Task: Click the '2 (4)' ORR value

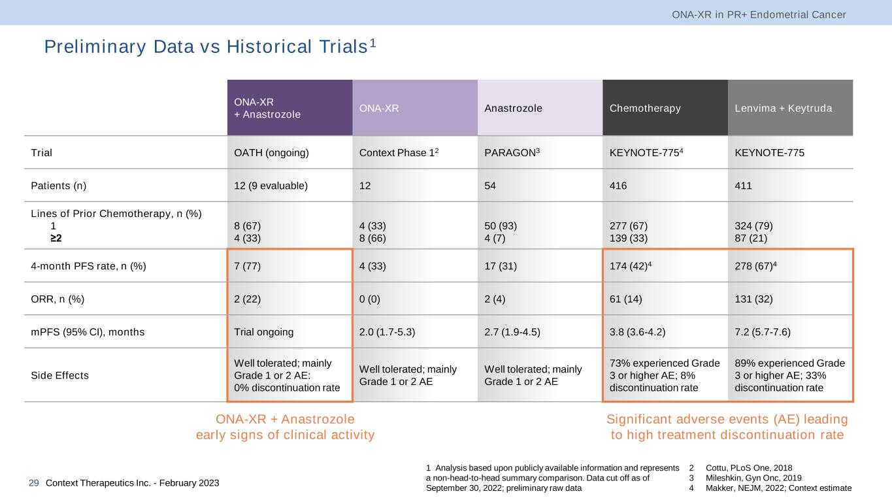Action: [496, 299]
